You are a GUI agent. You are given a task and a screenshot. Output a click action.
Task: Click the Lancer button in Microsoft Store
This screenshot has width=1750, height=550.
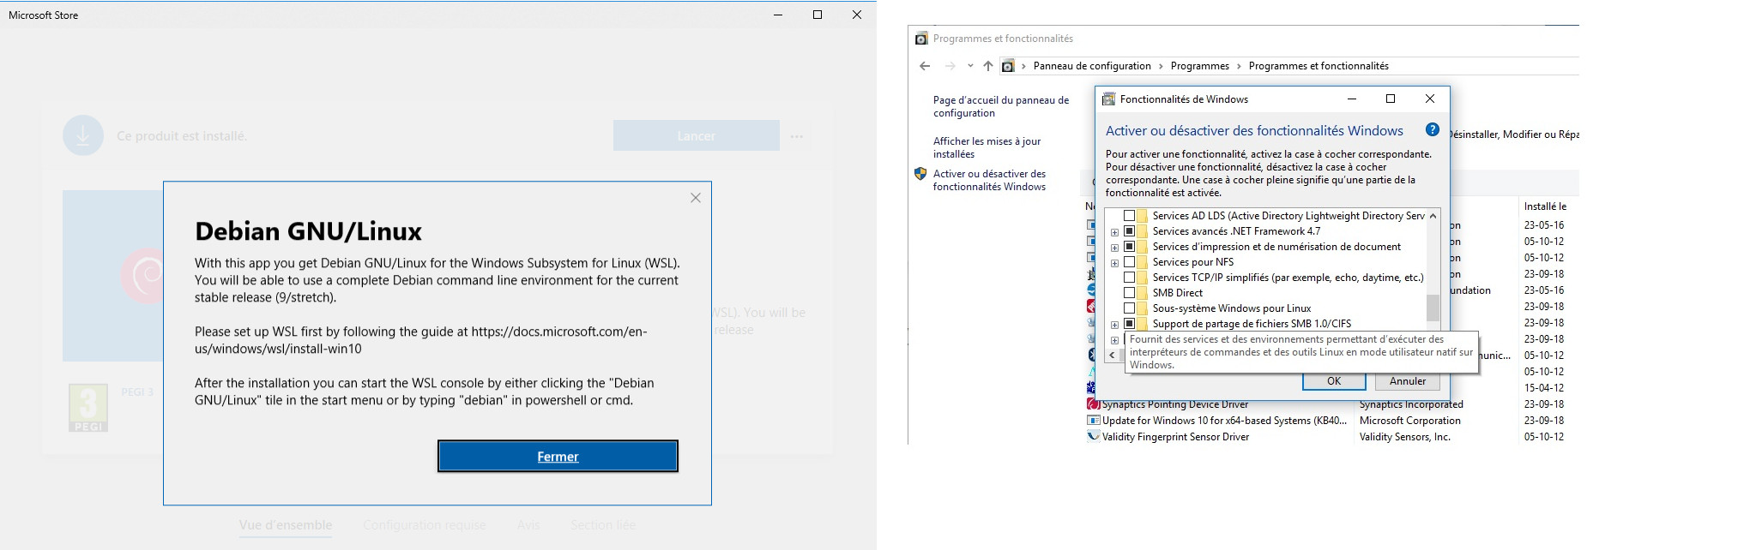[696, 135]
